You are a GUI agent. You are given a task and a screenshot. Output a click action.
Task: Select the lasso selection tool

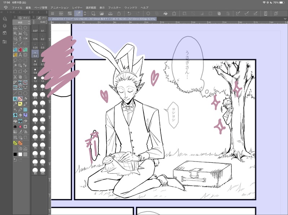point(15,60)
